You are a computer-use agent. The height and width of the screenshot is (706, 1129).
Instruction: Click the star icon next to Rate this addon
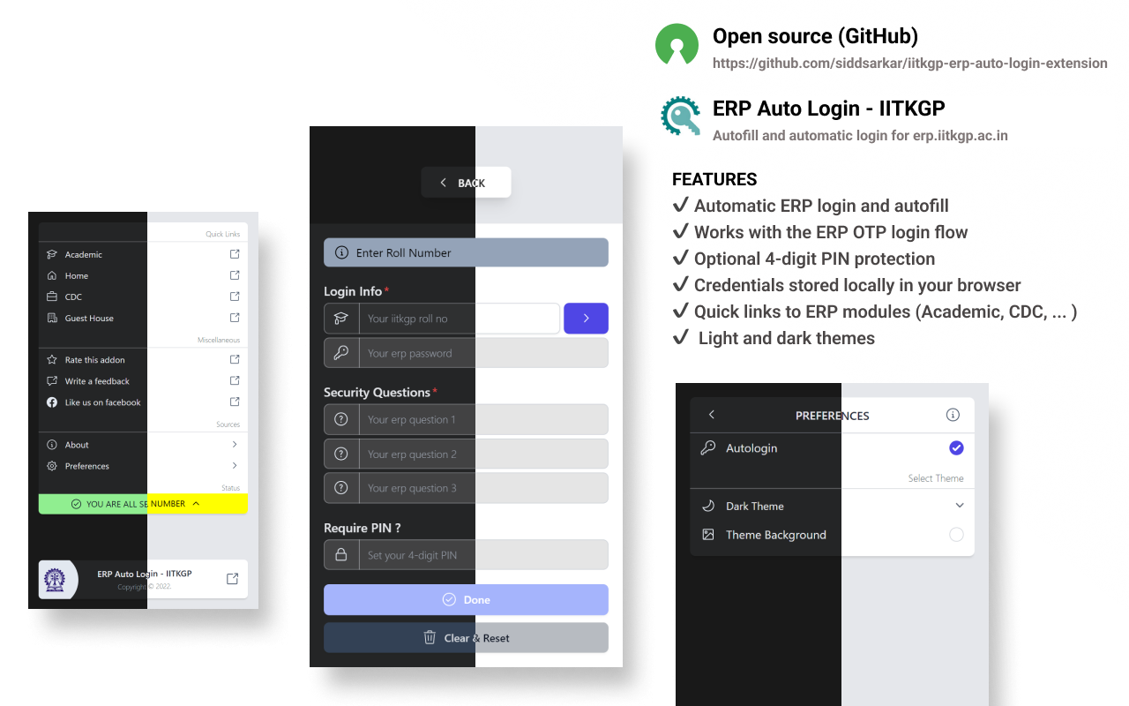(52, 360)
